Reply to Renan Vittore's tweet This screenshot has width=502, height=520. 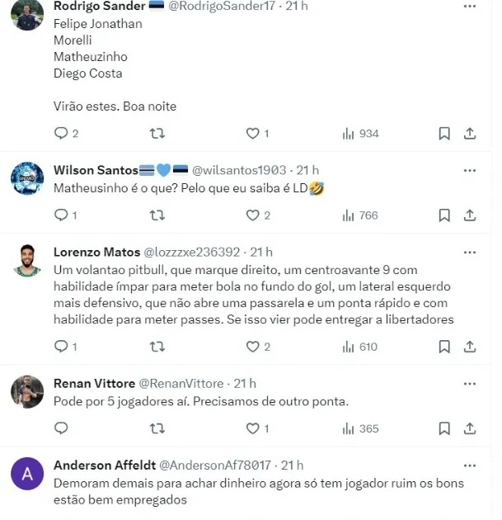pos(60,428)
